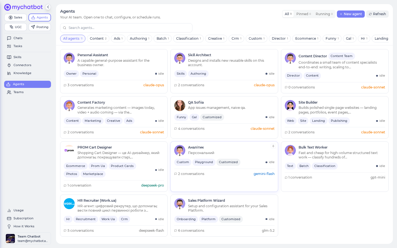The width and height of the screenshot is (397, 248).
Task: Click the Skill Architect avatar
Action: click(180, 58)
